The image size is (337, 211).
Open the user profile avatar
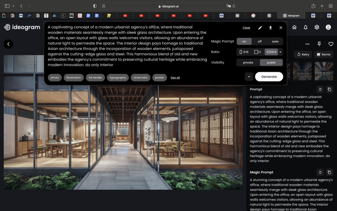(x=328, y=27)
